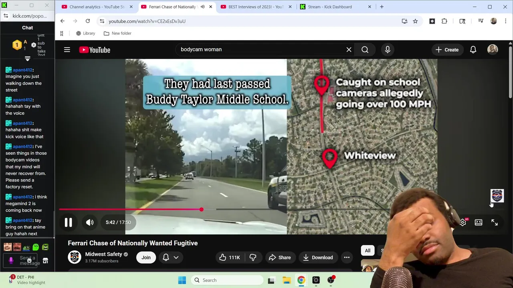Image resolution: width=513 pixels, height=288 pixels.
Task: Start voice search with microphone icon
Action: 388,50
